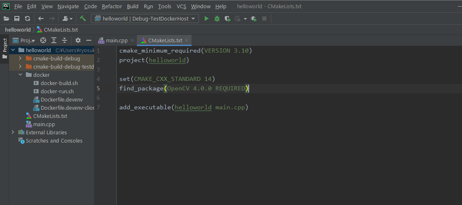Image resolution: width=462 pixels, height=205 pixels.
Task: Click the Run with Coverage shield icon
Action: [227, 19]
